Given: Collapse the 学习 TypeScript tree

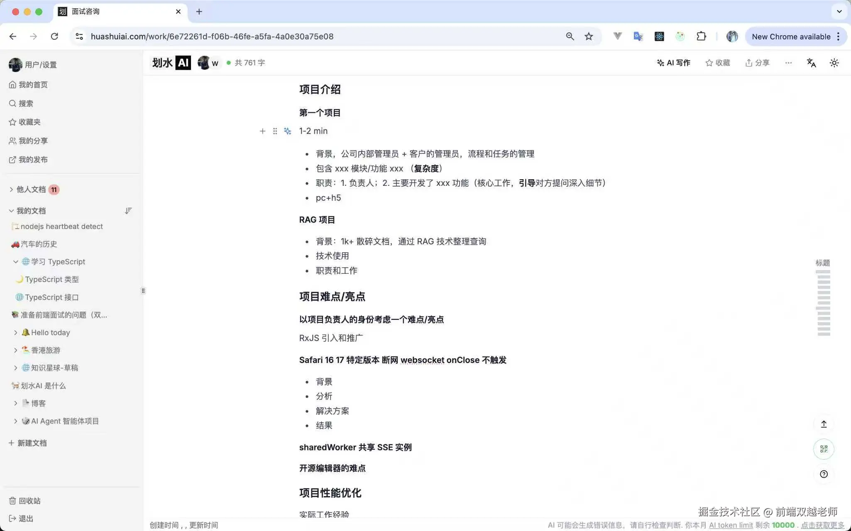Looking at the screenshot, I should click(x=16, y=261).
